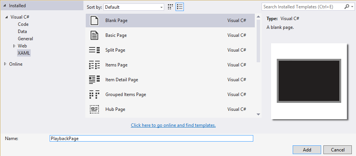
Task: Click the search magnifier icon
Action: (x=347, y=7)
